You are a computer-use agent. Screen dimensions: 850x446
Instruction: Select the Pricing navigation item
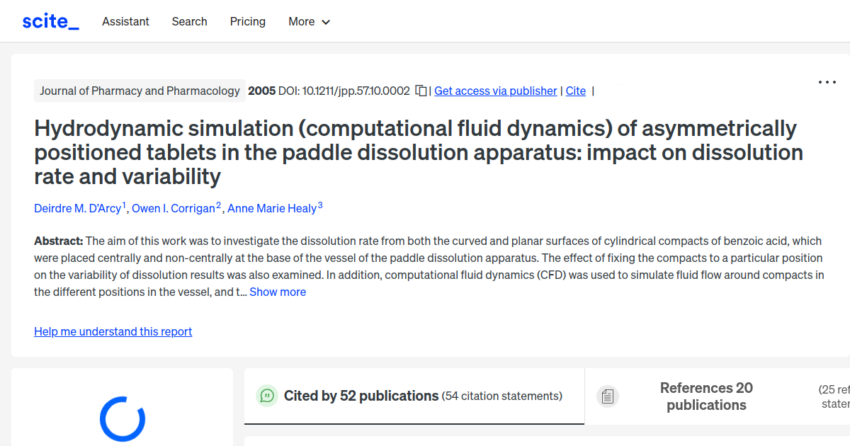[247, 21]
